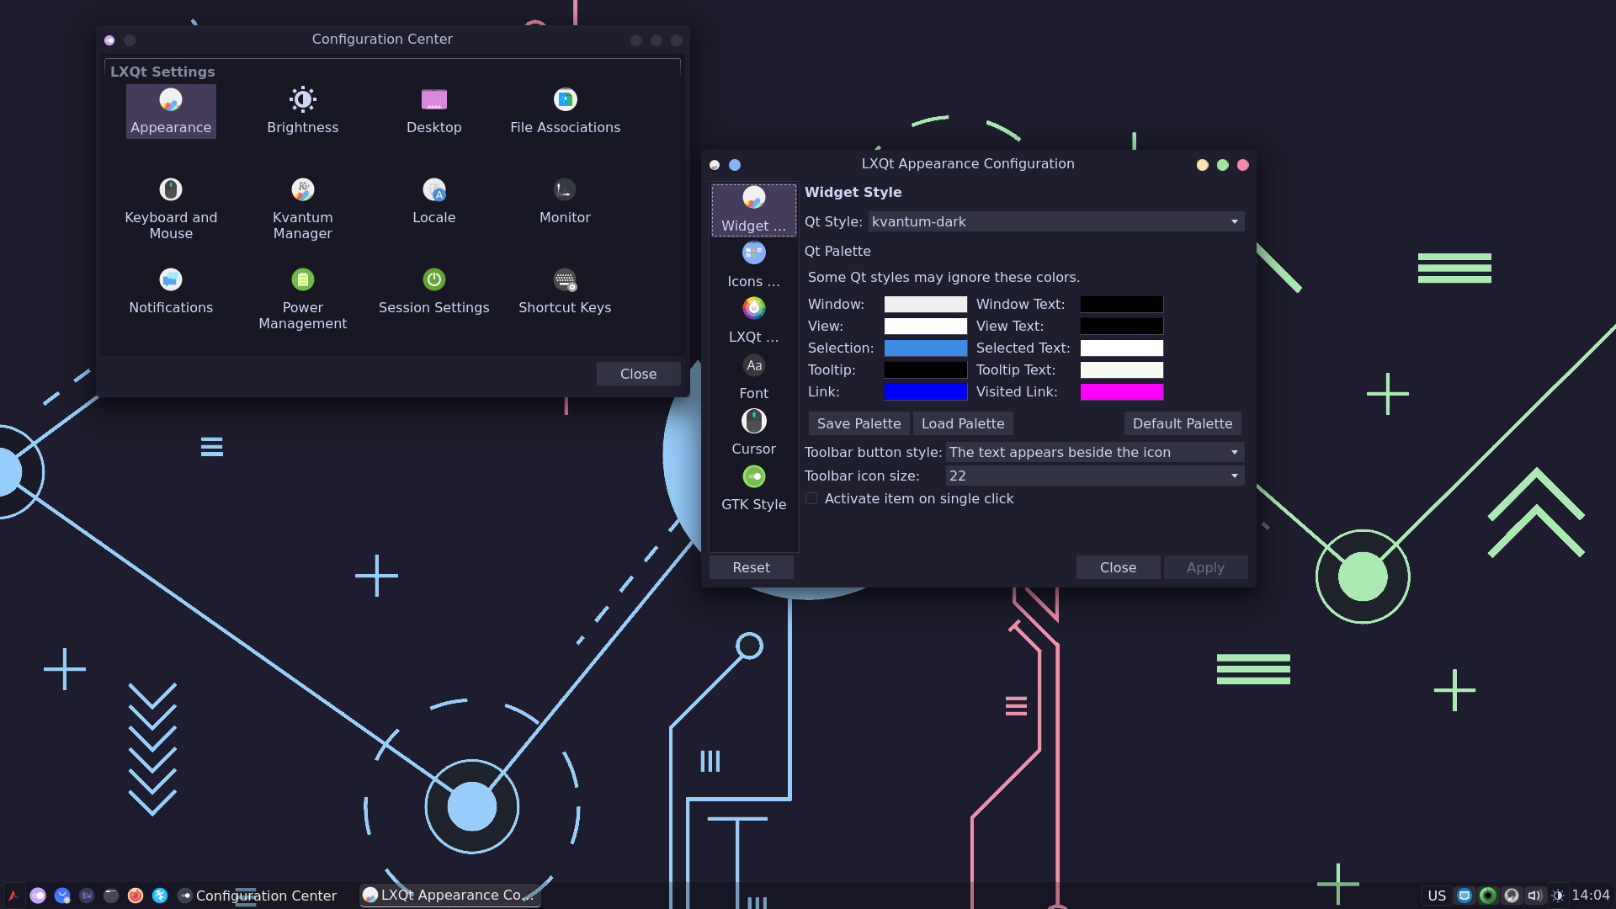This screenshot has height=909, width=1616.
Task: Open Shortcut Keys settings
Action: click(x=565, y=291)
